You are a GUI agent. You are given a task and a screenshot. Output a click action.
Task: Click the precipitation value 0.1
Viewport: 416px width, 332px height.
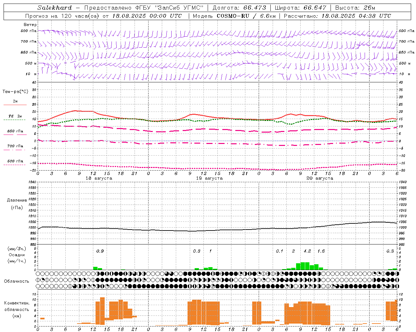(279, 251)
